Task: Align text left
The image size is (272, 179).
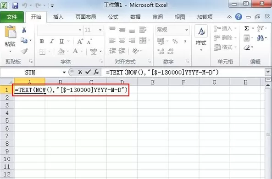Action: point(112,41)
